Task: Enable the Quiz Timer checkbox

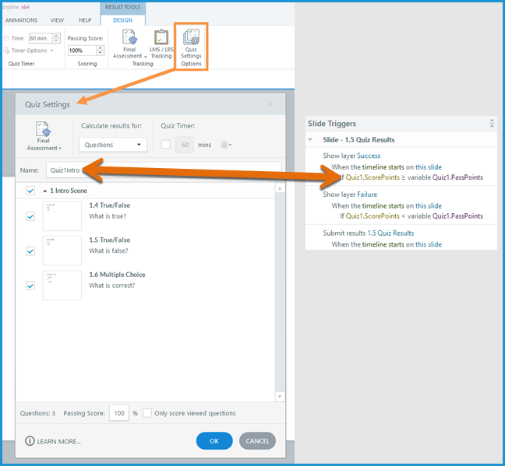Action: (x=165, y=145)
